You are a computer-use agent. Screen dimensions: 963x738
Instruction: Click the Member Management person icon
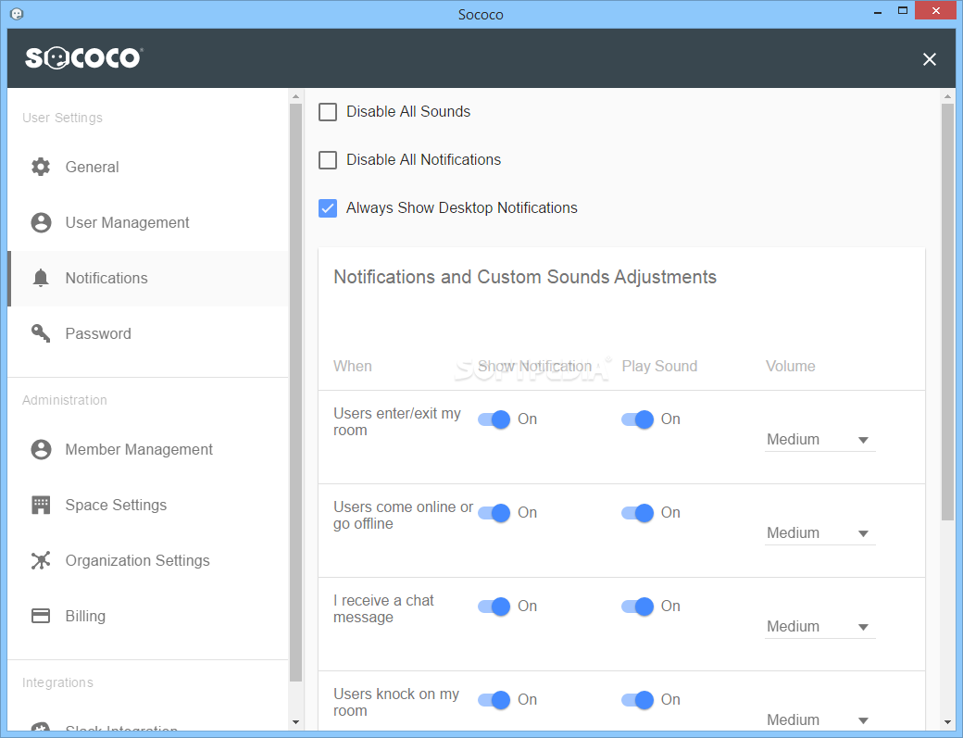41,449
